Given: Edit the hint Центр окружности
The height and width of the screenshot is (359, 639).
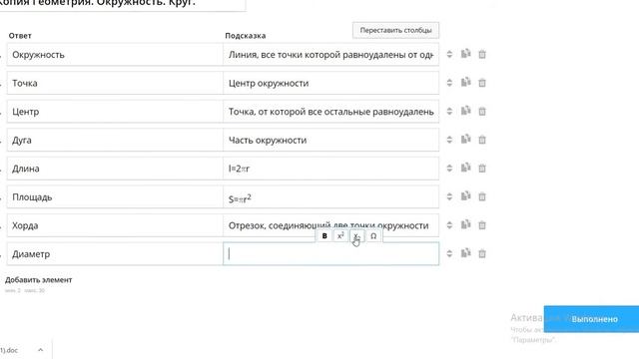Looking at the screenshot, I should pos(330,83).
